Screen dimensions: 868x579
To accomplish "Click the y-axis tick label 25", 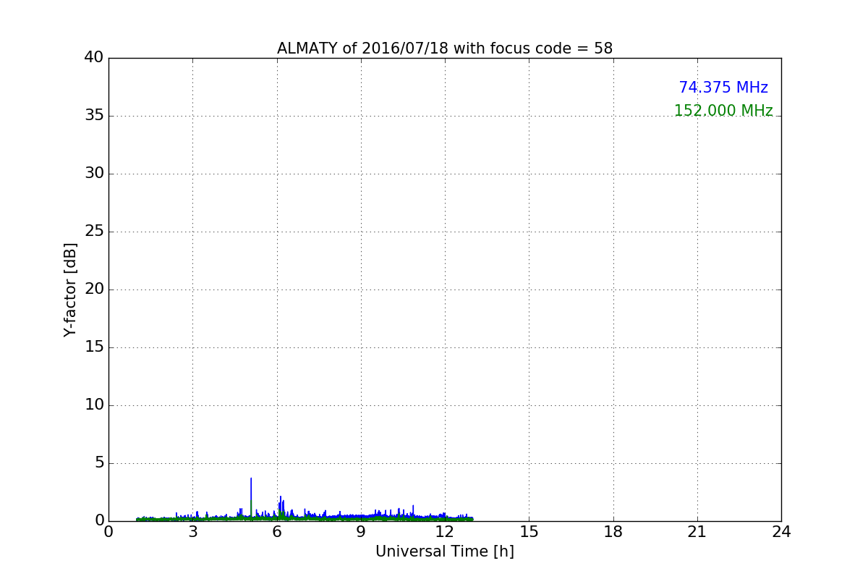I will click(94, 232).
